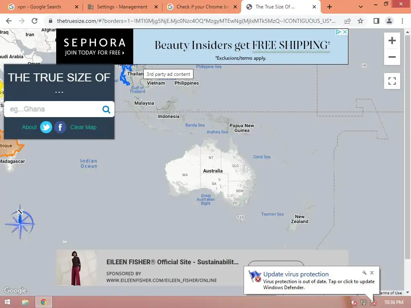Switch to Check if your Chrome tab
This screenshot has width=411, height=308.
[x=203, y=7]
